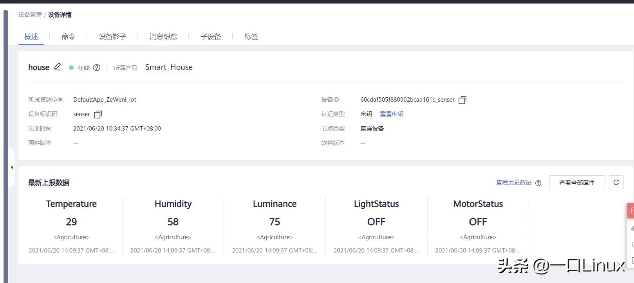Viewport: 634px width, 283px height.
Task: Open the Smart_House product link
Action: 169,67
